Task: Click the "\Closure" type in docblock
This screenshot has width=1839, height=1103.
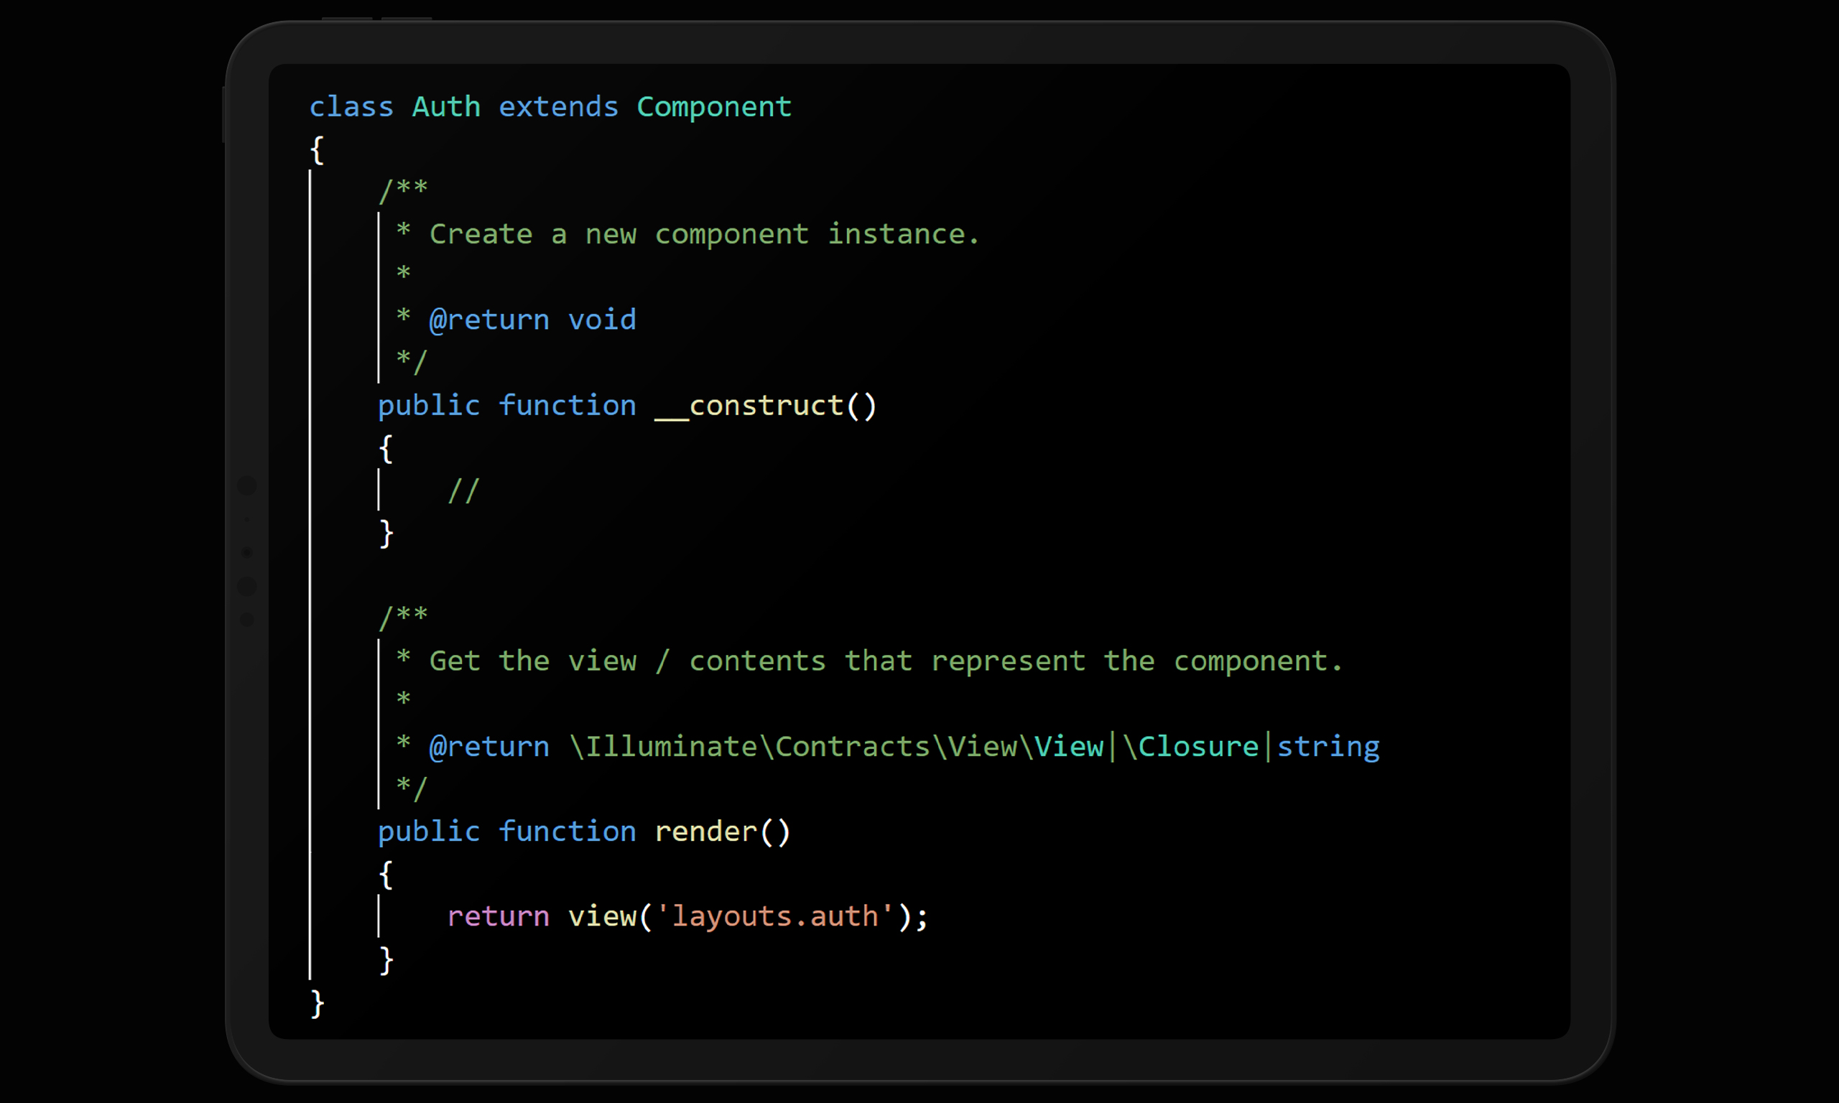Action: (x=1190, y=746)
